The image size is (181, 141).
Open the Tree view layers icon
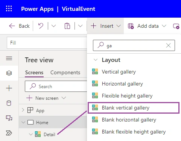pyautogui.click(x=9, y=73)
